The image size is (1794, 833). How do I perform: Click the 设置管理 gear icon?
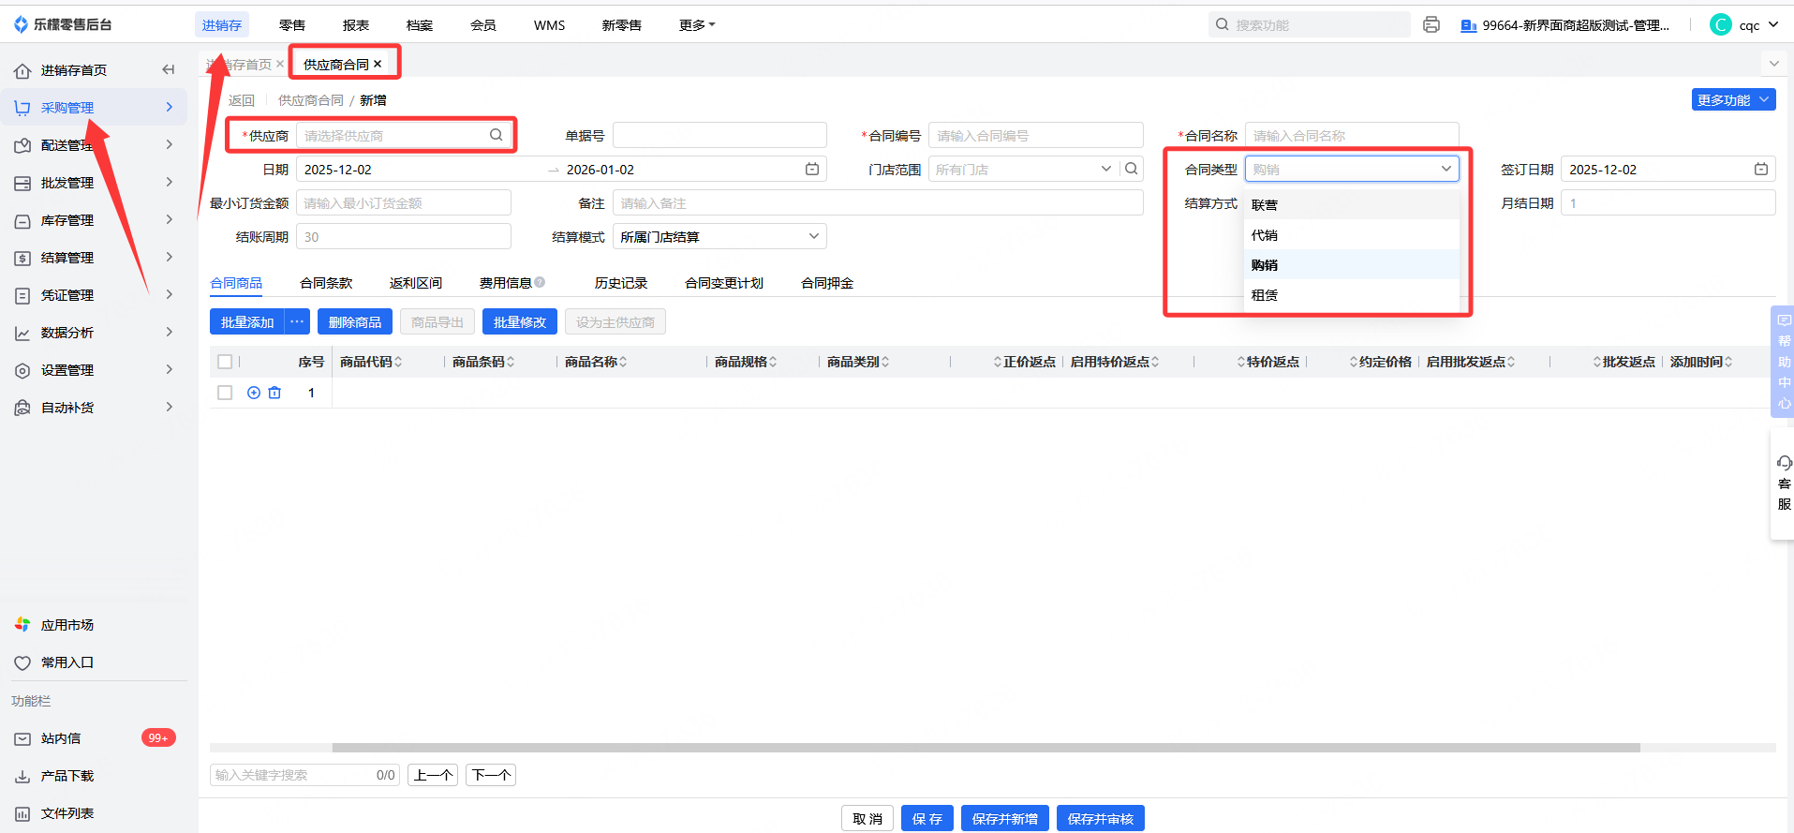coord(22,370)
